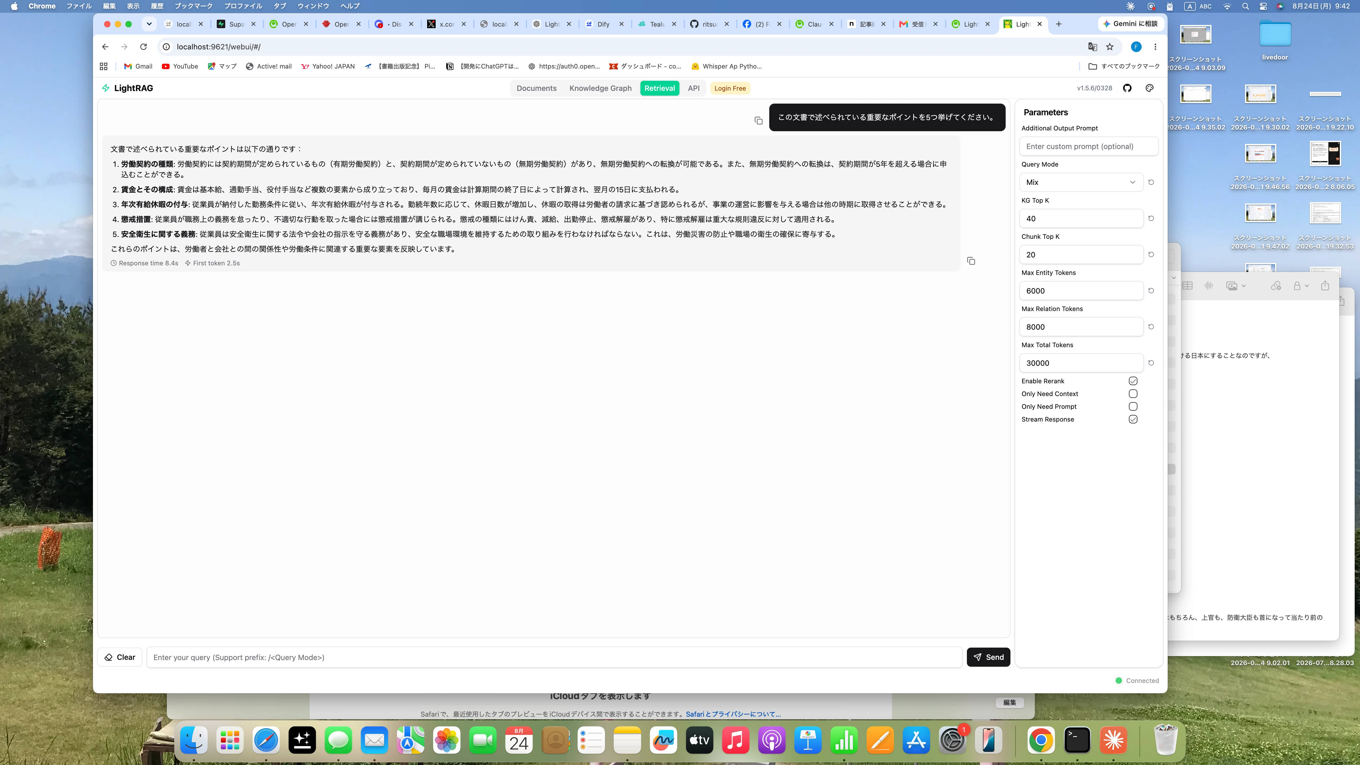Viewport: 1360px width, 765px height.
Task: Enable Only Need Context checkbox
Action: click(1133, 394)
